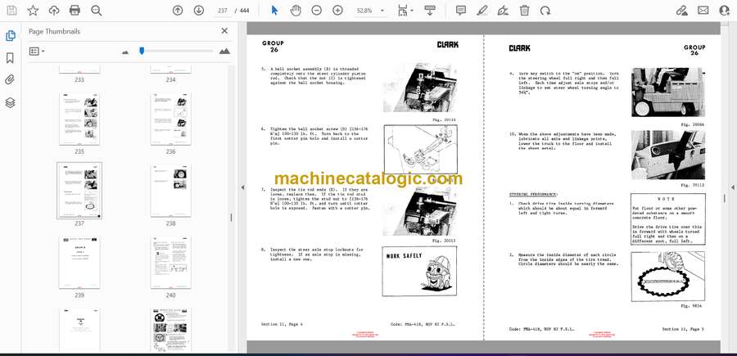Delete with the trash can icon
Viewport: 737px width, 356px height.
[525, 11]
